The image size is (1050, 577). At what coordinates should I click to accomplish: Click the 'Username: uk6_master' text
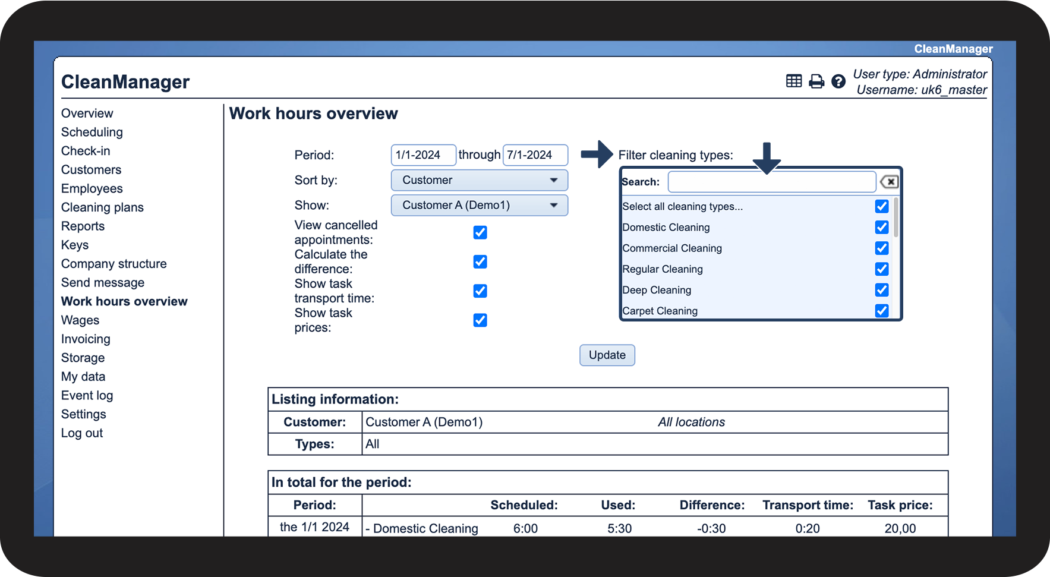pos(922,90)
